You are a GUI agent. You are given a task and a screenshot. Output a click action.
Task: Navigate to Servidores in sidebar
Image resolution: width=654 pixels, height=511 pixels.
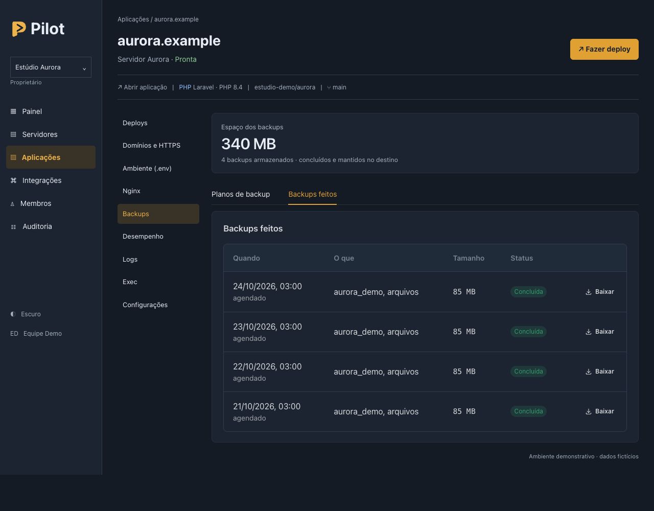click(x=51, y=134)
